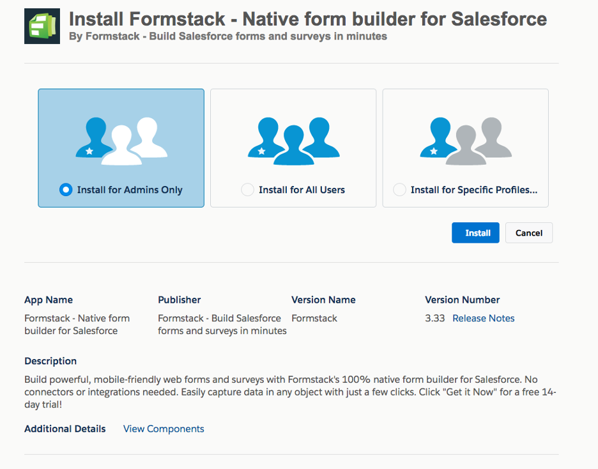Image resolution: width=598 pixels, height=469 pixels.
Task: Open the Release Notes link
Action: click(483, 318)
